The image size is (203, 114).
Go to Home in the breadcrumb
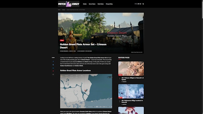tap(59, 10)
